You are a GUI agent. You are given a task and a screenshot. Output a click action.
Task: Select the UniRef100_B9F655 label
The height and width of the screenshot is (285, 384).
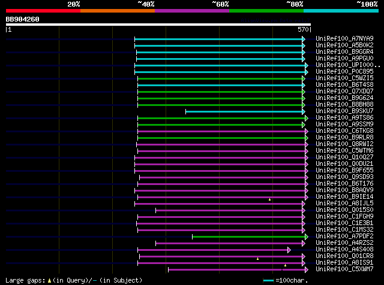344,171
